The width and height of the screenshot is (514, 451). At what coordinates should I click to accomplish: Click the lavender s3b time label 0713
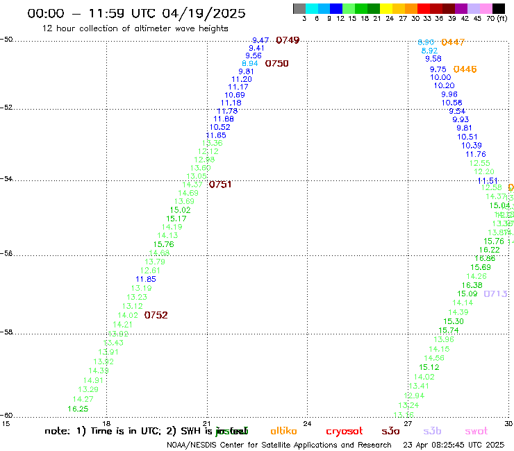coord(495,293)
